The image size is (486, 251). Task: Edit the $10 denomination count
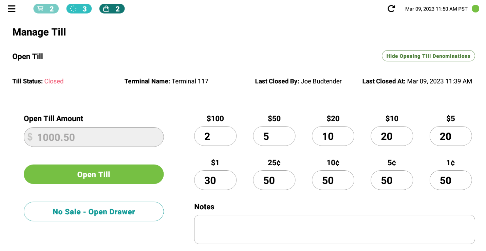tap(392, 136)
